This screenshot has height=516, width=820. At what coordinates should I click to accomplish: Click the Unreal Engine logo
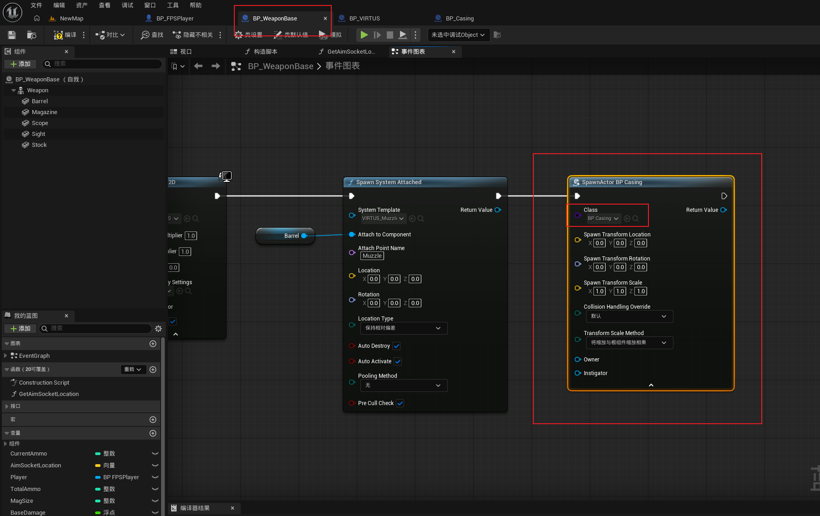[x=12, y=12]
